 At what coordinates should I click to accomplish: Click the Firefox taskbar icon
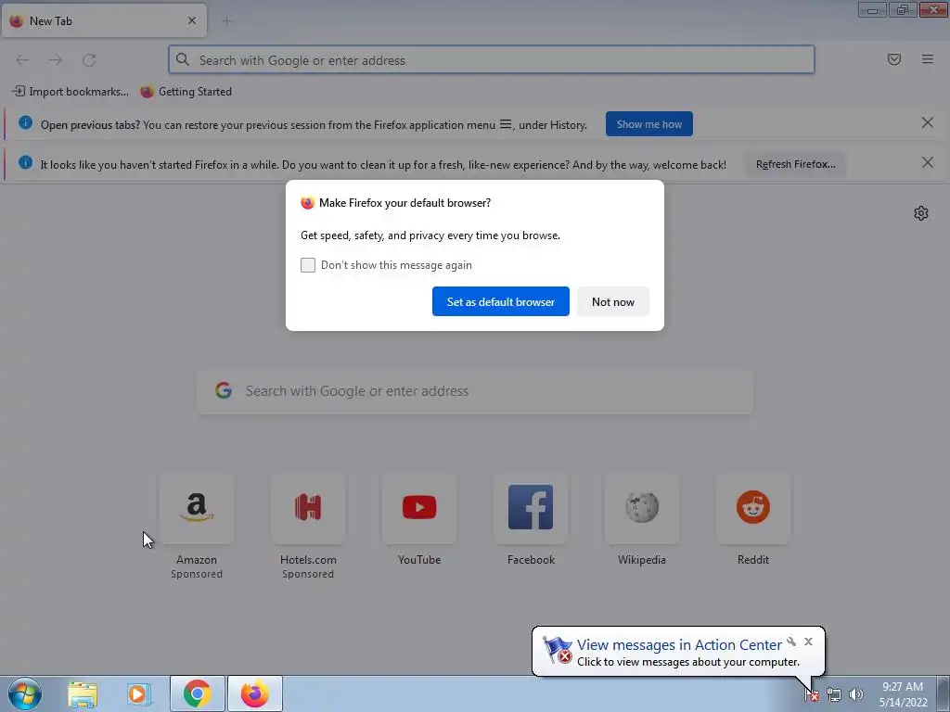[255, 693]
